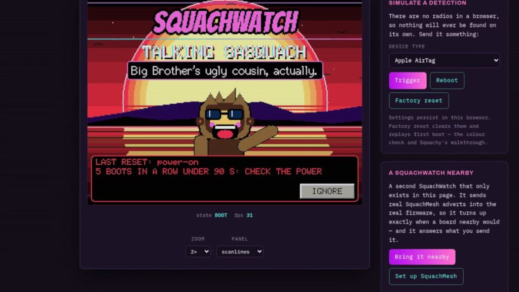This screenshot has width=519, height=292.
Task: Click the 'LAST RESET: power-on' line
Action: (147, 162)
